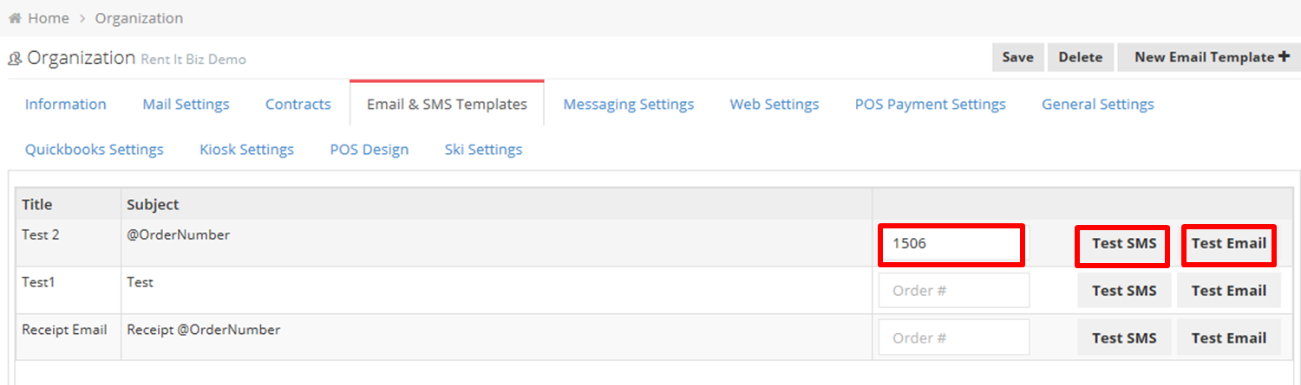
Task: Open the Receipt Email template row
Action: tap(444, 337)
